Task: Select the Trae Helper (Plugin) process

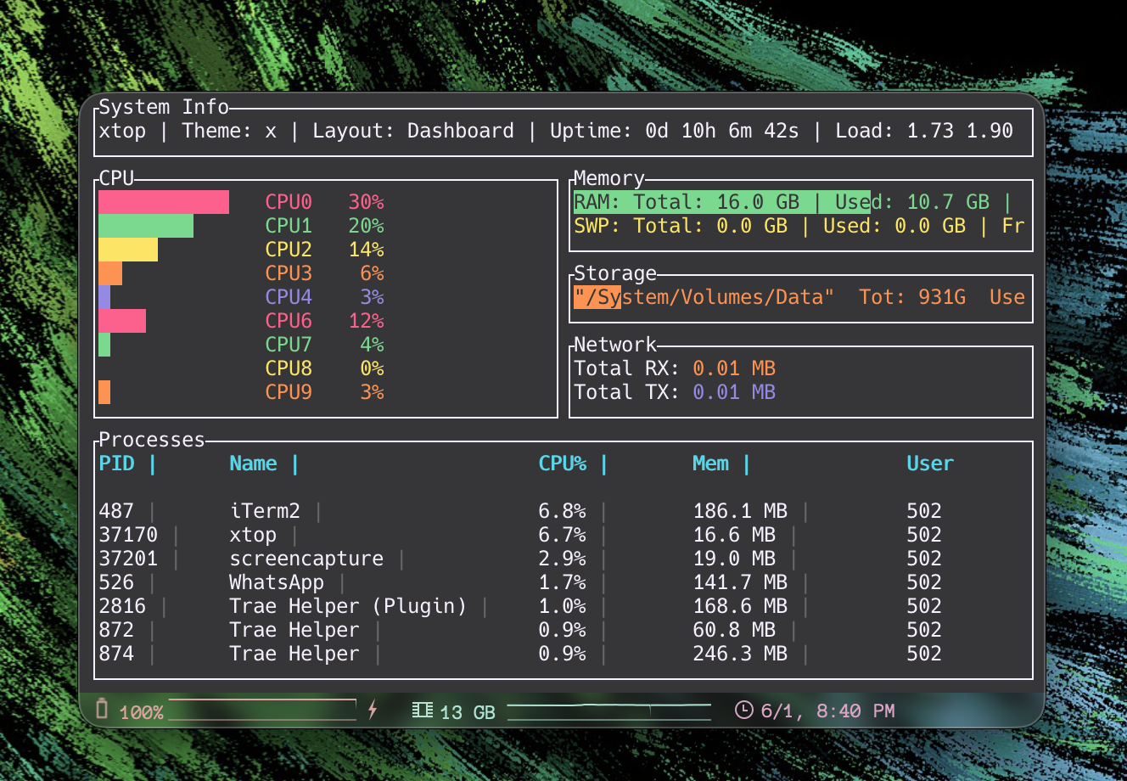Action: 348,606
